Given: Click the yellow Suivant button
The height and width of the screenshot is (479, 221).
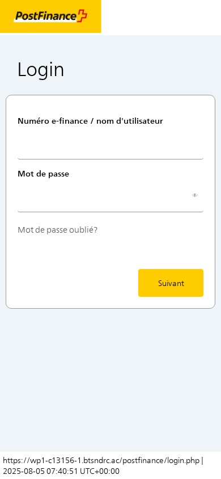Looking at the screenshot, I should point(171,283).
